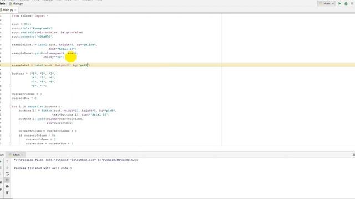Screen dimensions: 355x199
Task: Click the 'currentRow = 2' line
Action: pos(24,98)
